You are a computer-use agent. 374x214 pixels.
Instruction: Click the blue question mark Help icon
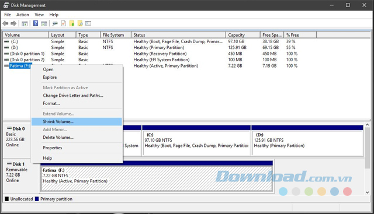(x=36, y=23)
